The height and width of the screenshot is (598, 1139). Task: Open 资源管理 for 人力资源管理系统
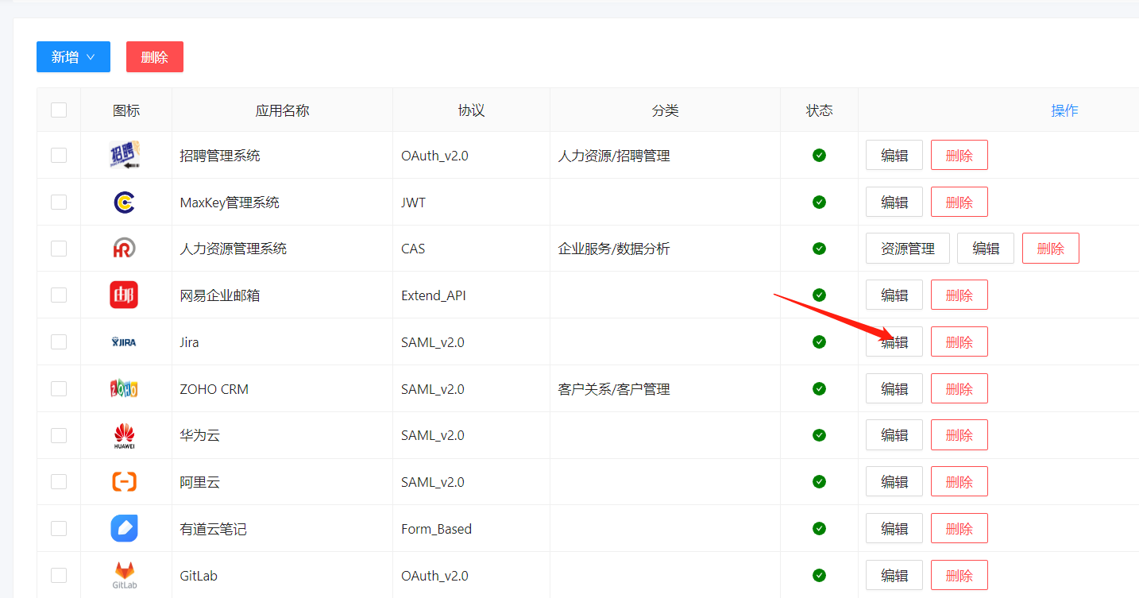(x=908, y=249)
